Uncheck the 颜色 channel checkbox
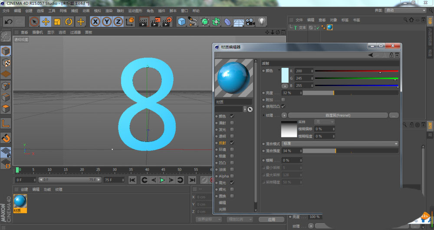Screen dimensions: 434x230 point(232,116)
